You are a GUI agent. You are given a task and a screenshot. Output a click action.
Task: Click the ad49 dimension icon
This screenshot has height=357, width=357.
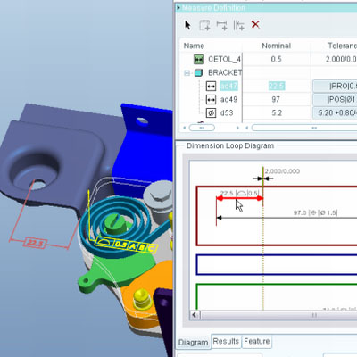coord(211,100)
